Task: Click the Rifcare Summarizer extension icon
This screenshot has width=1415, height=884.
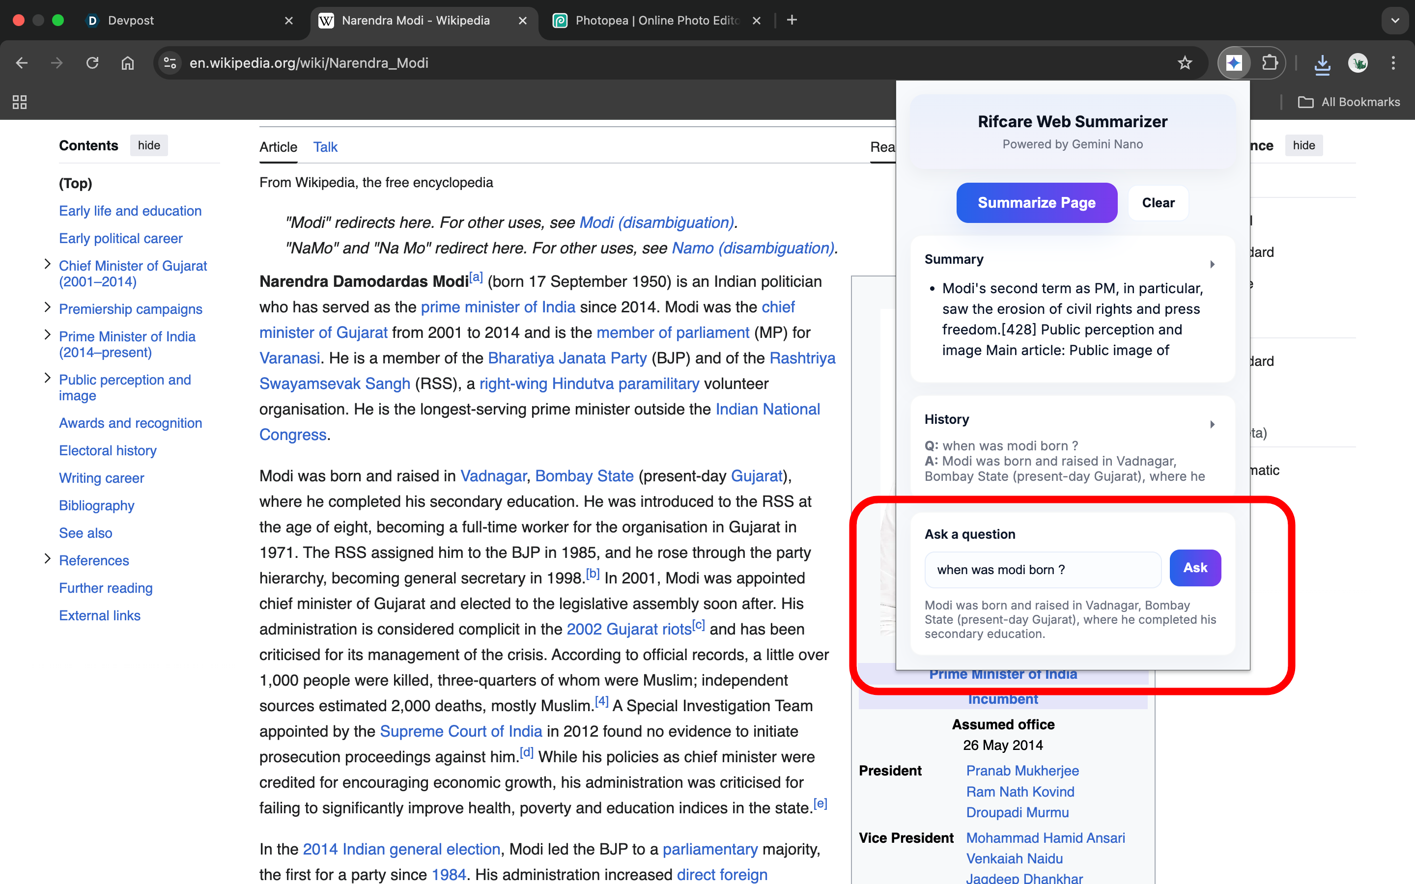Action: [1234, 62]
